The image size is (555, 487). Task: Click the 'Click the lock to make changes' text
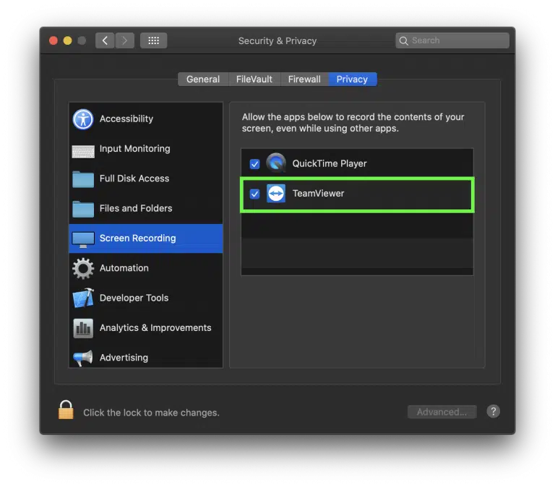click(x=151, y=413)
